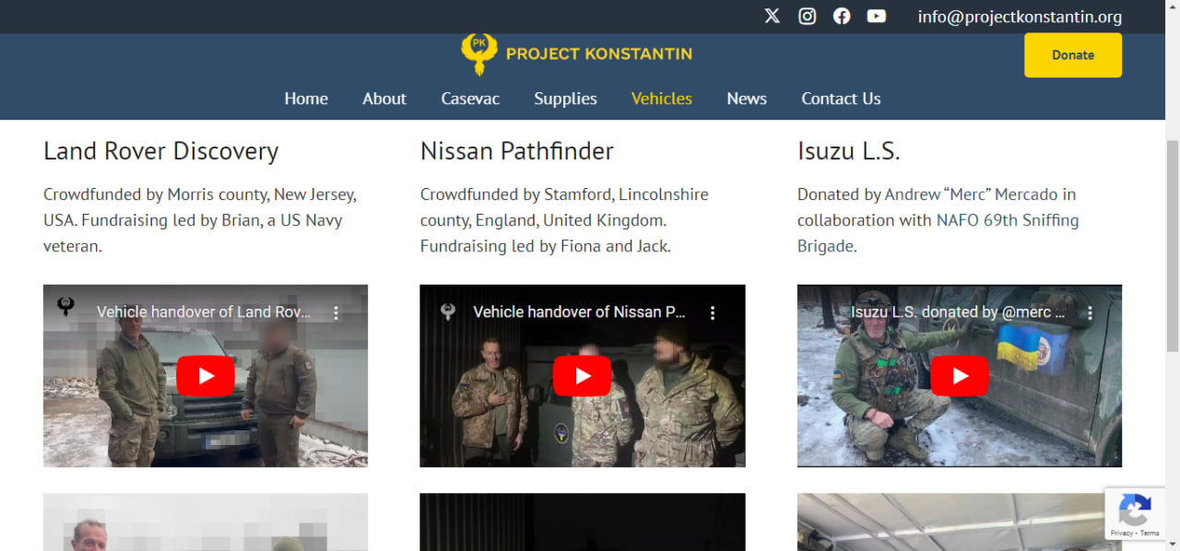Open partially visible thumbnail below Land Rover
This screenshot has width=1180, height=551.
206,522
